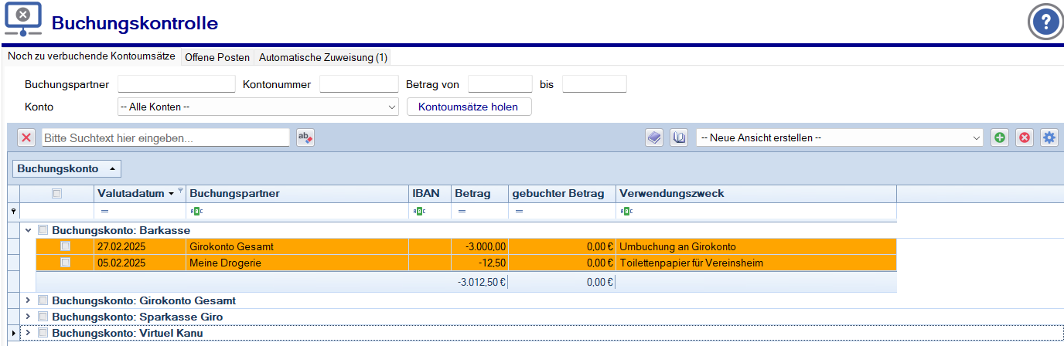Sort by Betrag column header

tap(479, 193)
